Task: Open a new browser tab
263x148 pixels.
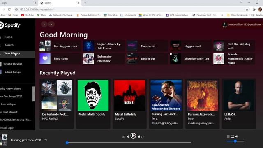Action: click(x=85, y=3)
